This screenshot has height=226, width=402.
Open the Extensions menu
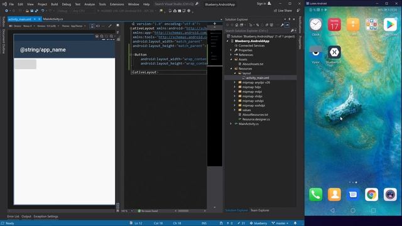click(117, 4)
